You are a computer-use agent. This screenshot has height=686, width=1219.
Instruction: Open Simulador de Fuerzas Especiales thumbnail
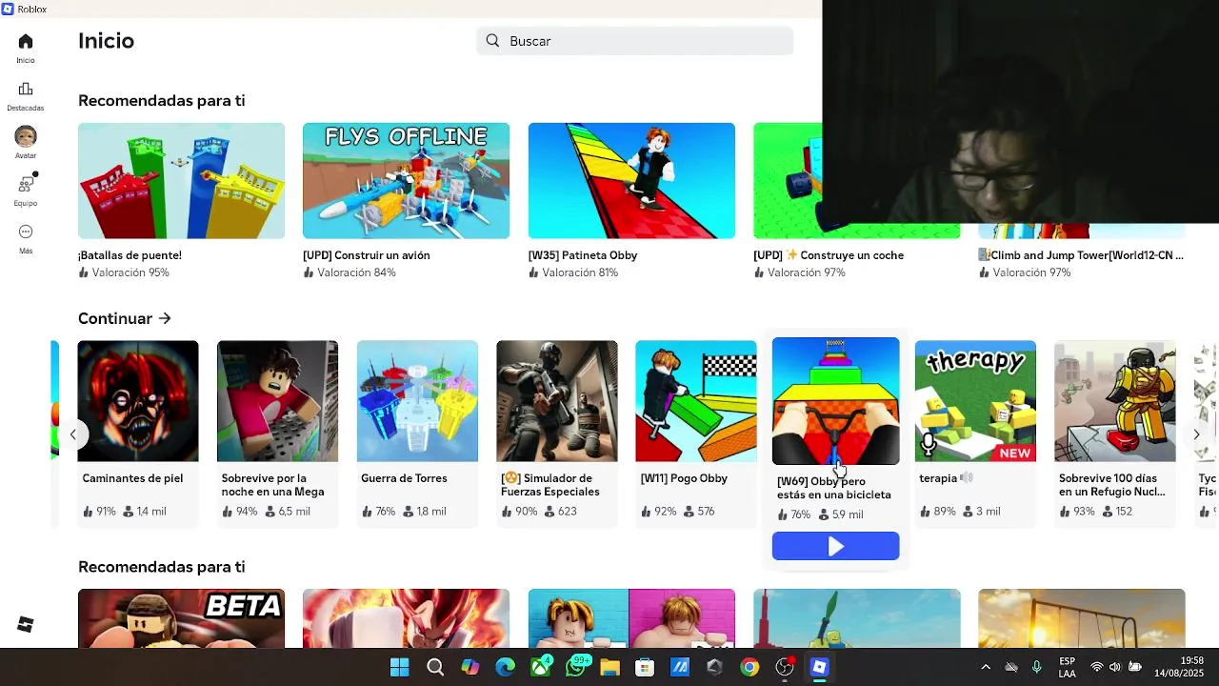(556, 401)
